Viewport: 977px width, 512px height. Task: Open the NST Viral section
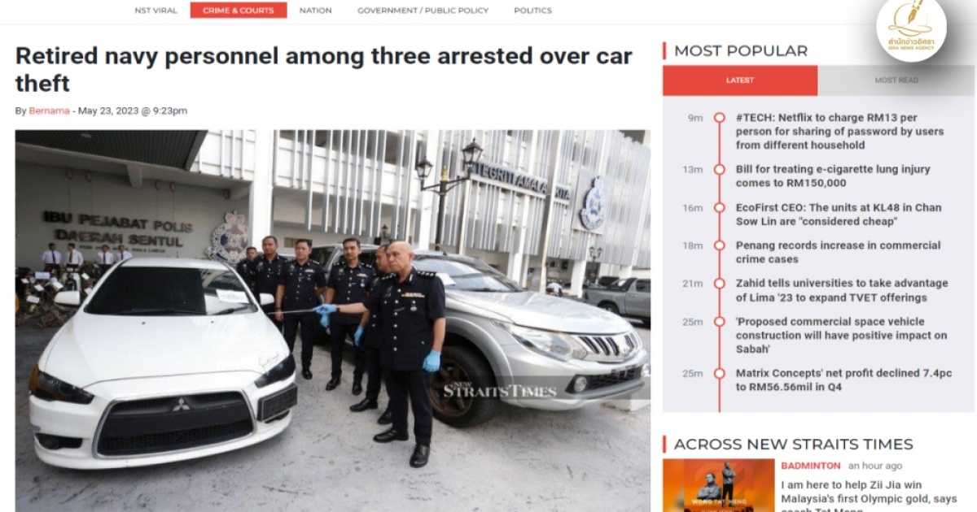pyautogui.click(x=156, y=11)
